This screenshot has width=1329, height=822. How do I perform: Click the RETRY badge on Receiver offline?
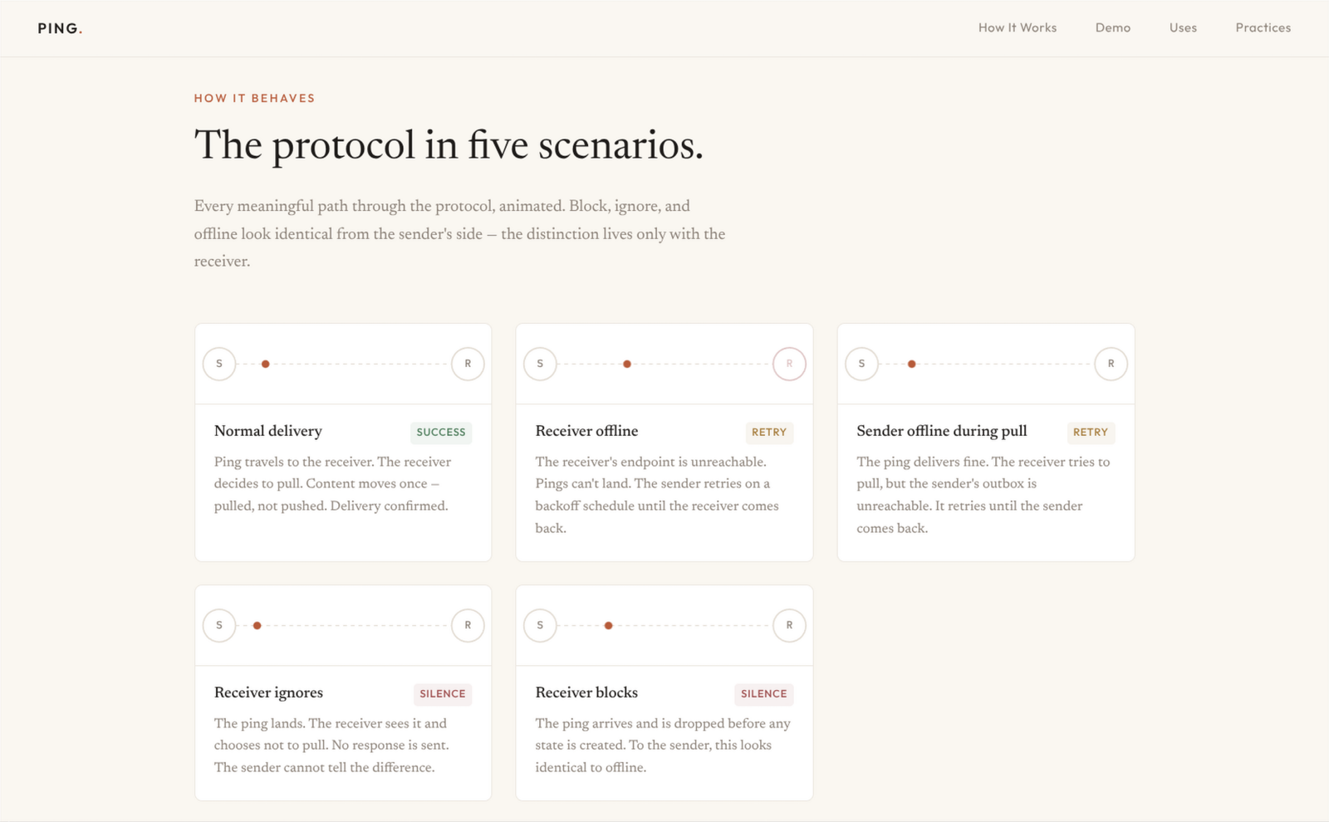point(768,432)
